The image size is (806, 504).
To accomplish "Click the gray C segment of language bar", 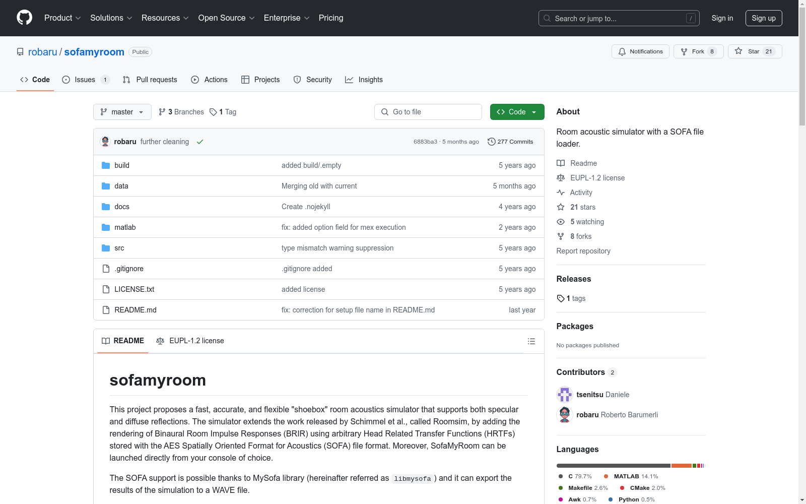I will pyautogui.click(x=614, y=466).
